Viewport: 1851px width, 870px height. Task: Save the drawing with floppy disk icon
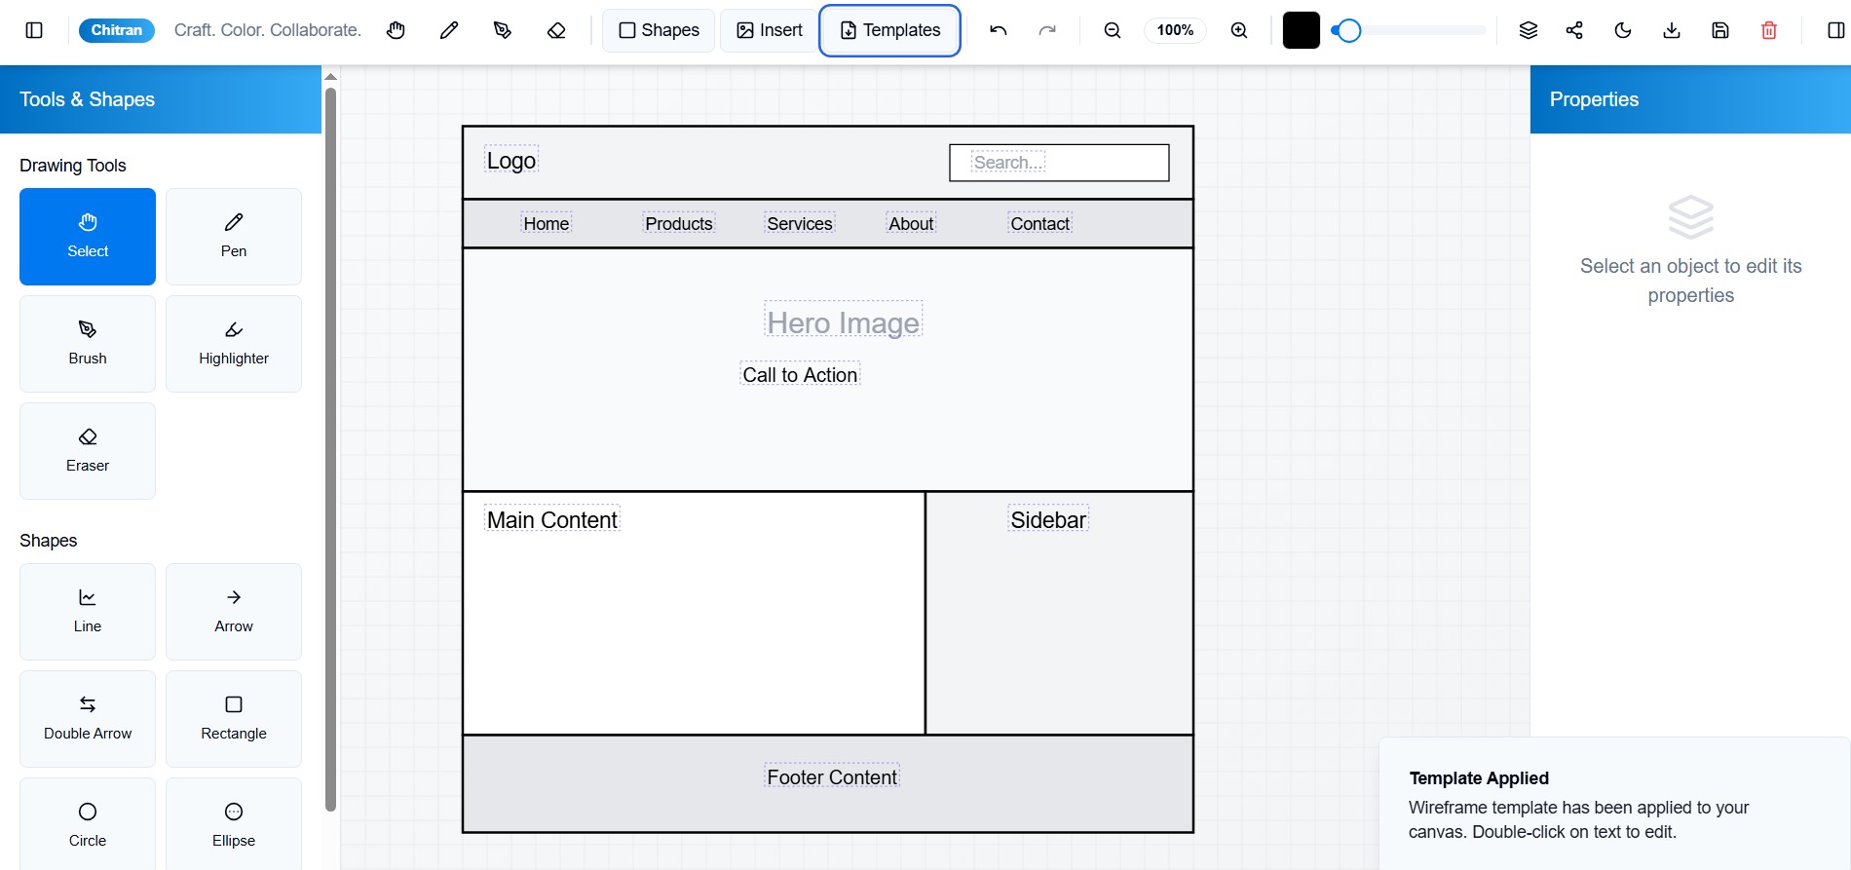click(x=1720, y=30)
